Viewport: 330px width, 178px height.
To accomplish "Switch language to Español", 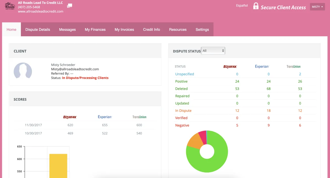I will (242, 6).
